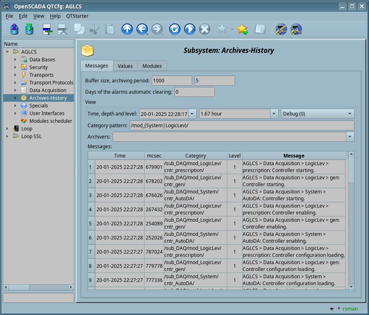Expand the Loop SSL station node
369x315 pixels.
tap(7, 136)
